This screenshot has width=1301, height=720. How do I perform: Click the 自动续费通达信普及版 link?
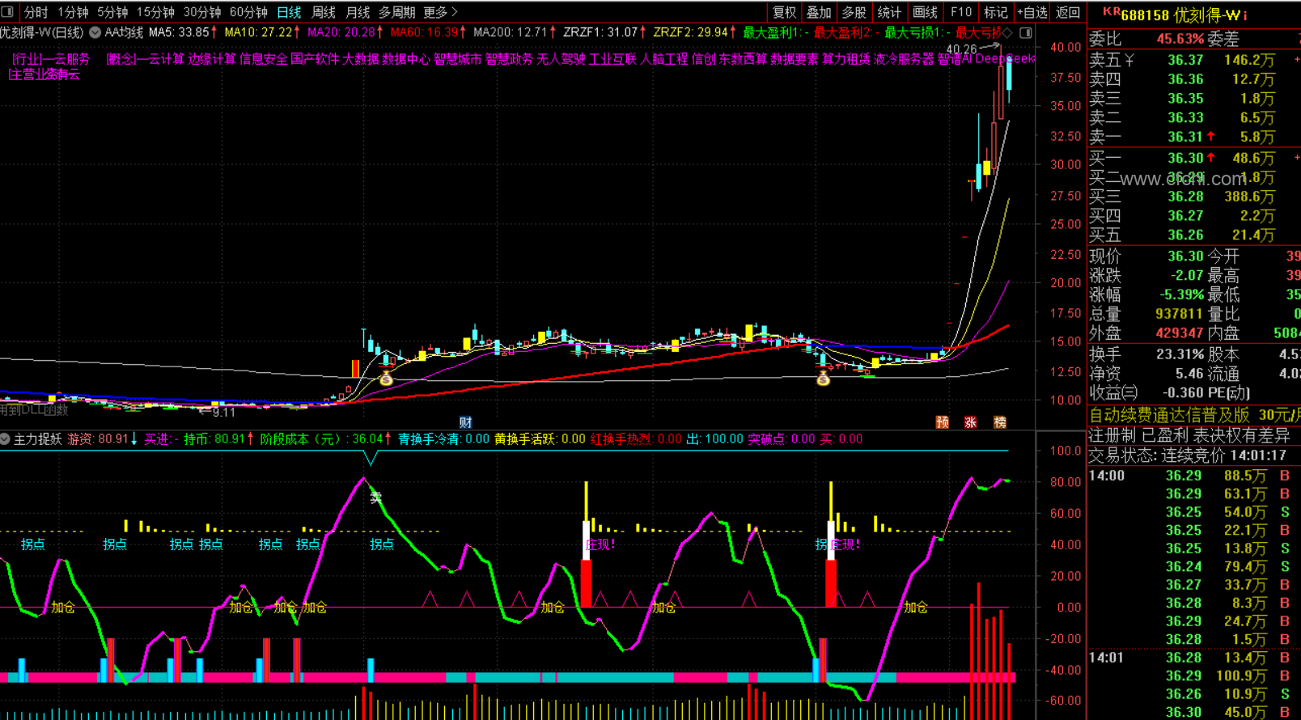click(1168, 415)
